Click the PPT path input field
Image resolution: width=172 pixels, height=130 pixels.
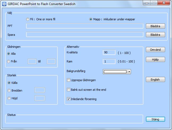coord(85,26)
